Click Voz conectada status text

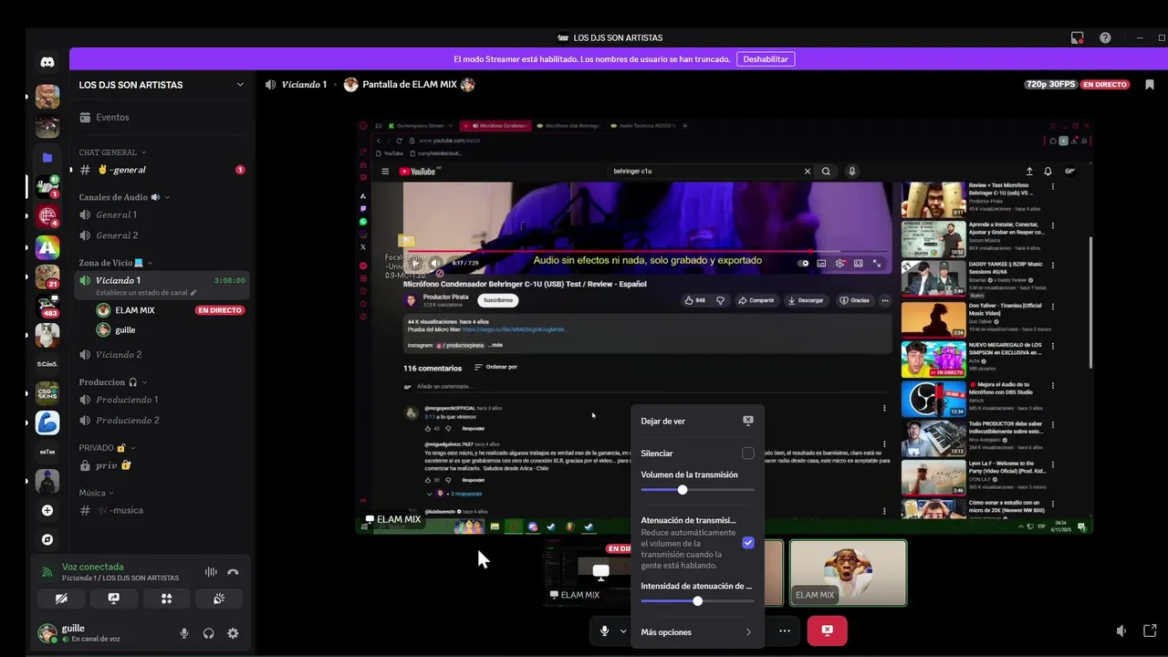click(92, 567)
